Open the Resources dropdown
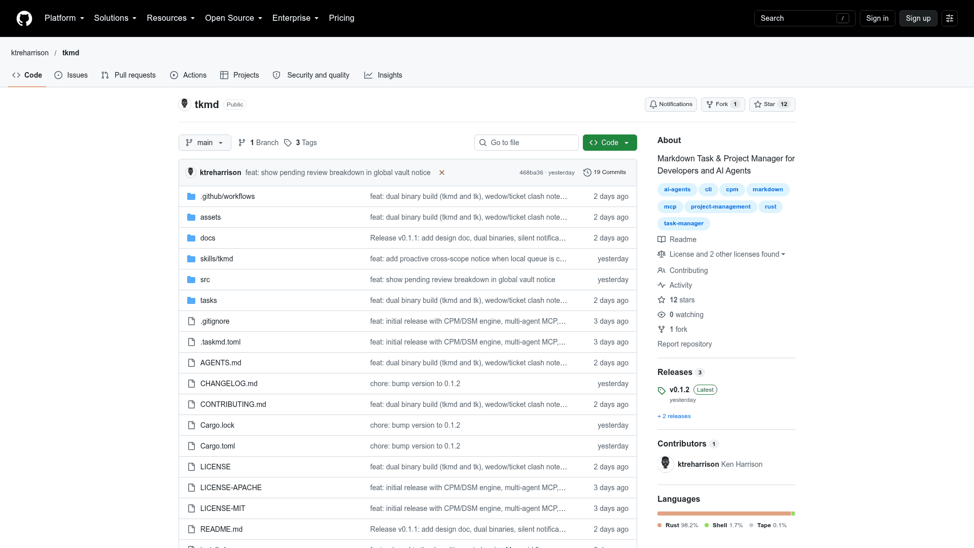 coord(171,18)
